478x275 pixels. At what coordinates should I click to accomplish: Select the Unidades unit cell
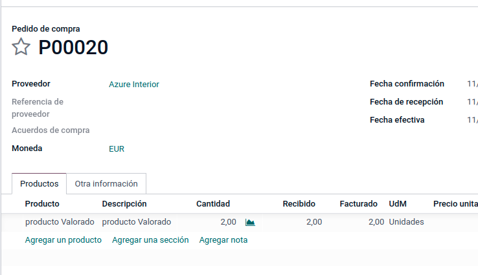(x=406, y=222)
